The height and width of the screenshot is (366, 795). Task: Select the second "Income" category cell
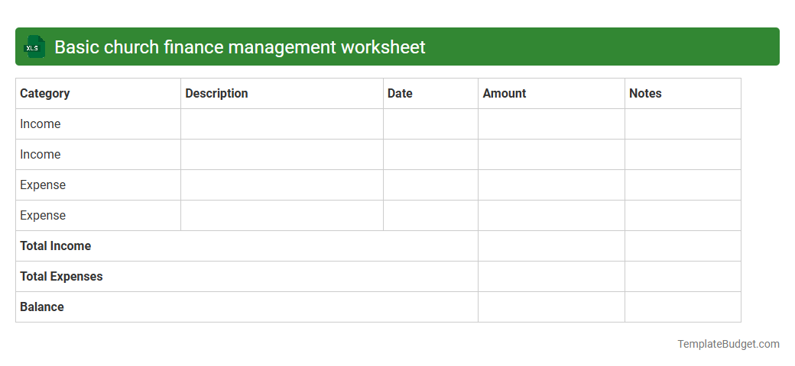click(99, 155)
